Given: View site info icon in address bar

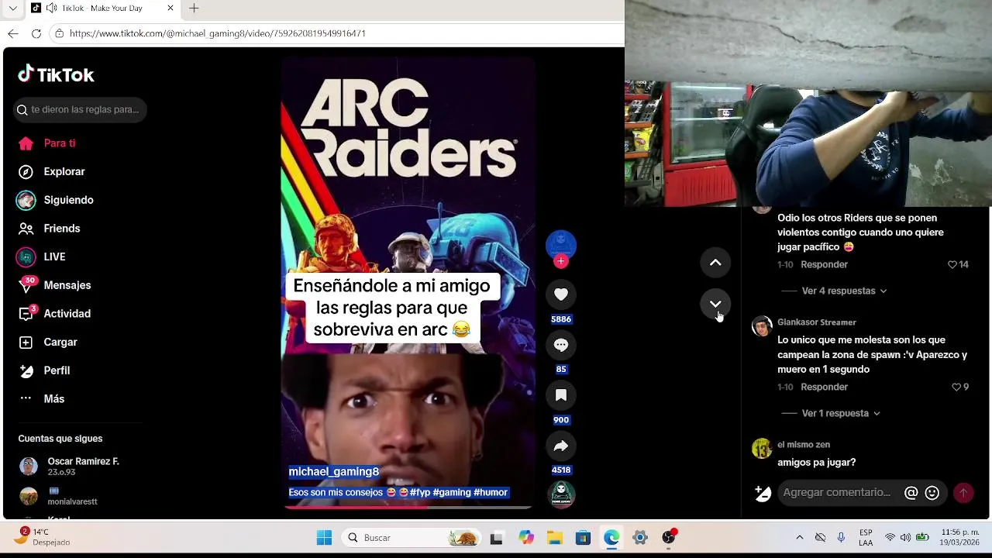Looking at the screenshot, I should click(x=59, y=33).
